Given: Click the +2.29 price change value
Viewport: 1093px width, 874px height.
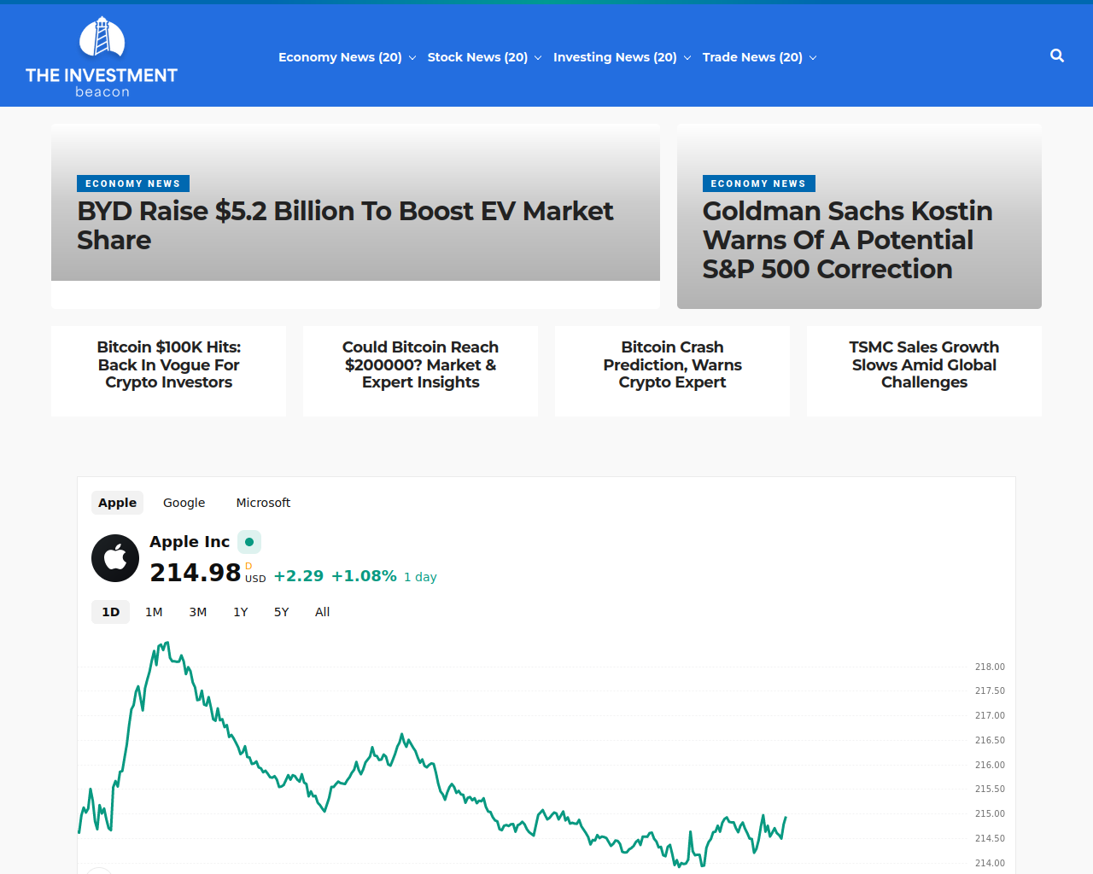Looking at the screenshot, I should tap(299, 576).
